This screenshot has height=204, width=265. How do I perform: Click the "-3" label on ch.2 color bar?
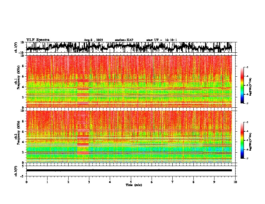[x=247, y=122]
